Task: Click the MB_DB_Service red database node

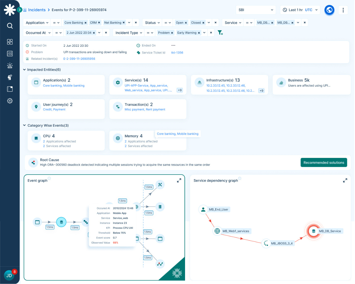Action: pyautogui.click(x=313, y=231)
